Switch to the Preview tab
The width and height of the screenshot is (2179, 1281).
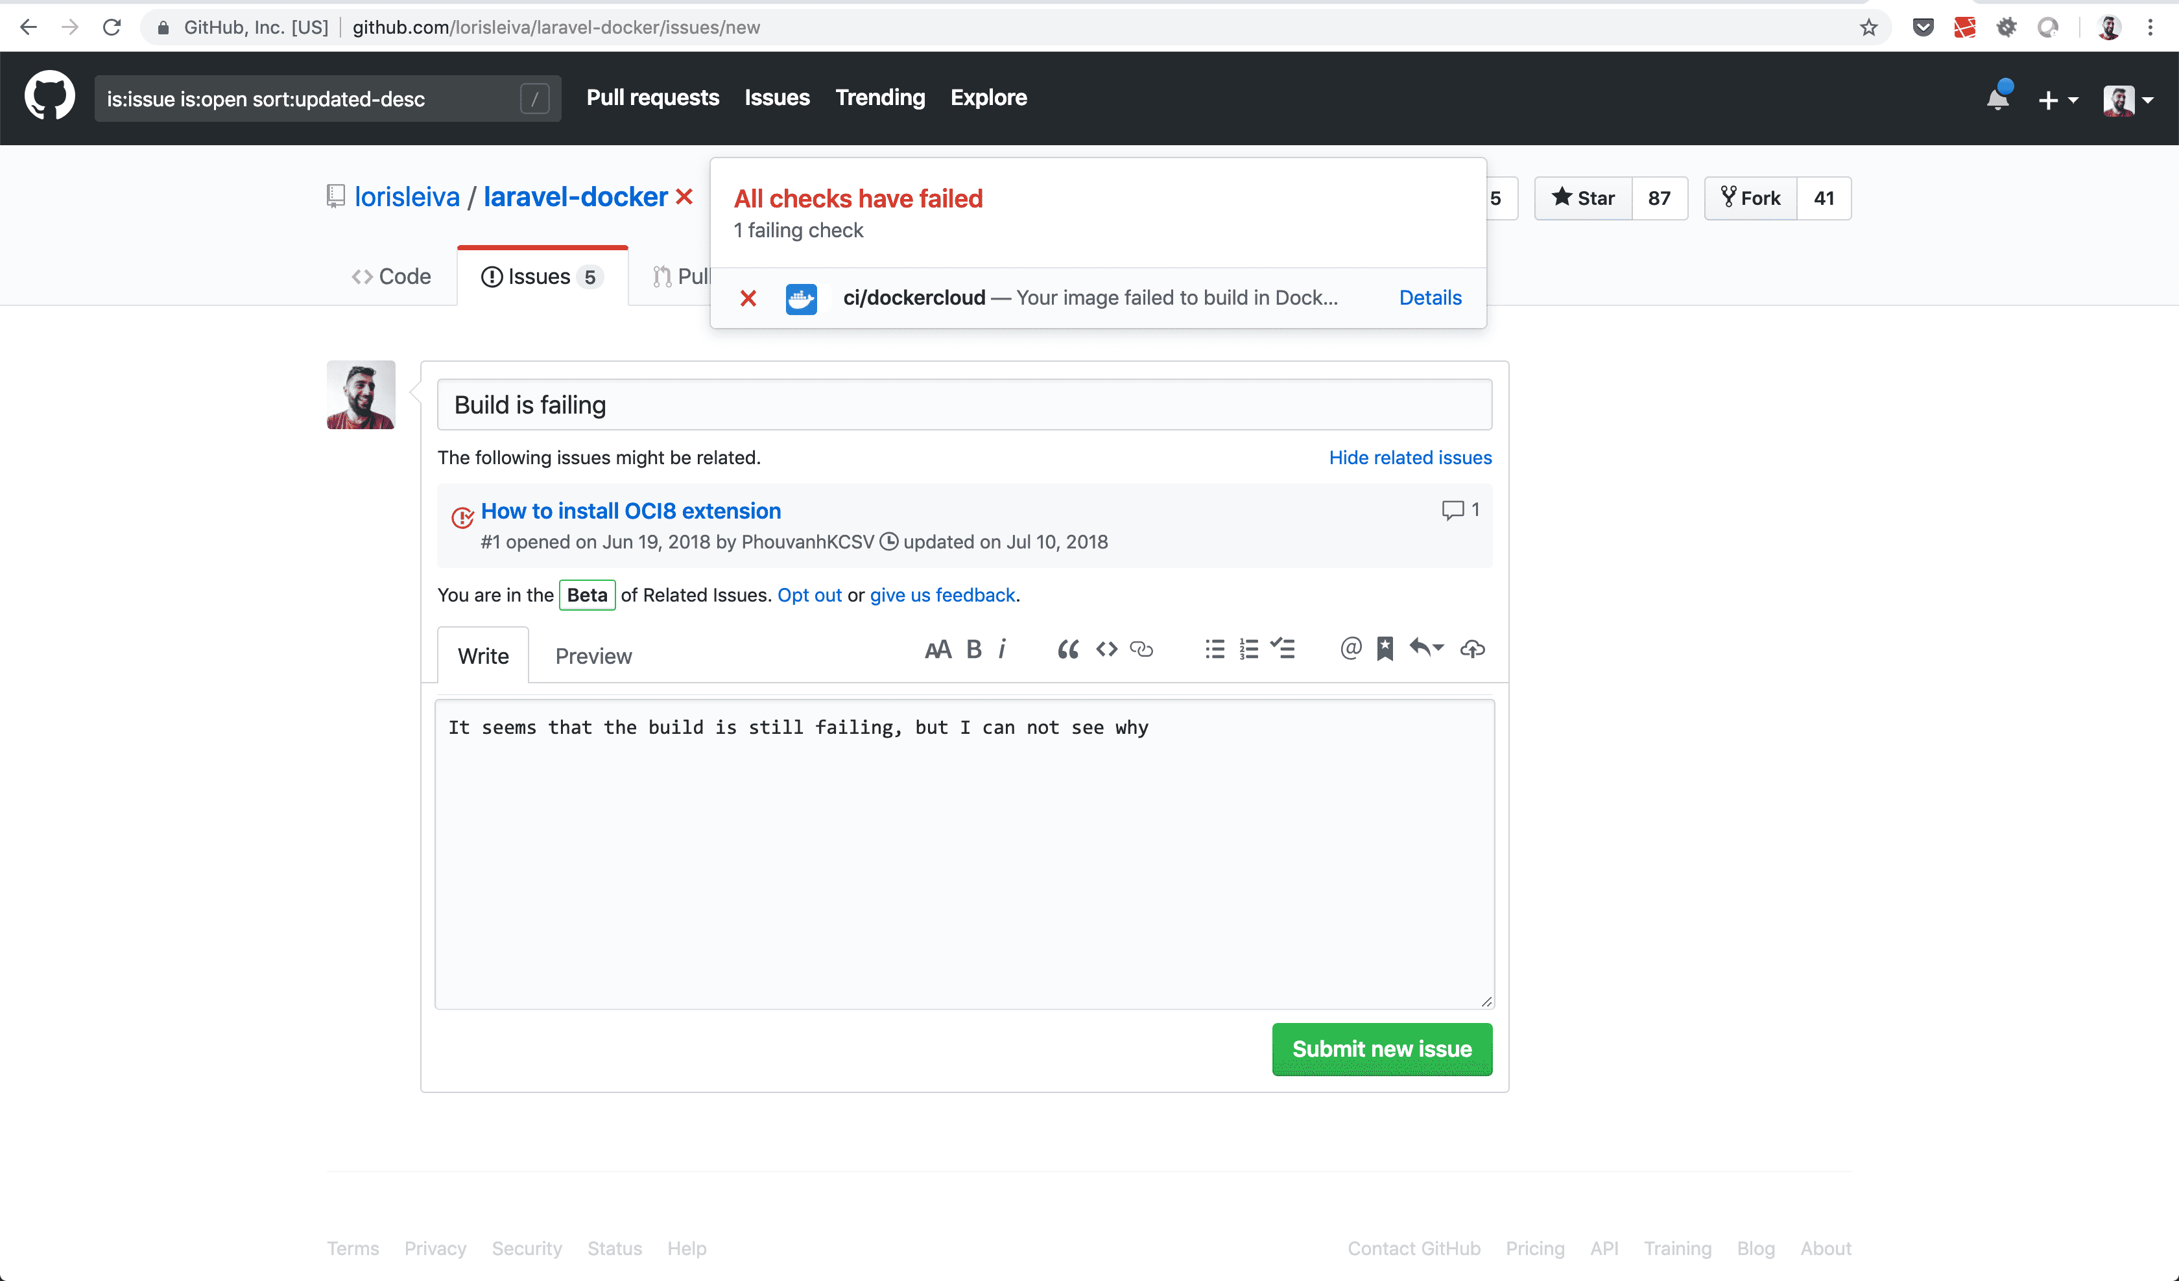point(593,655)
